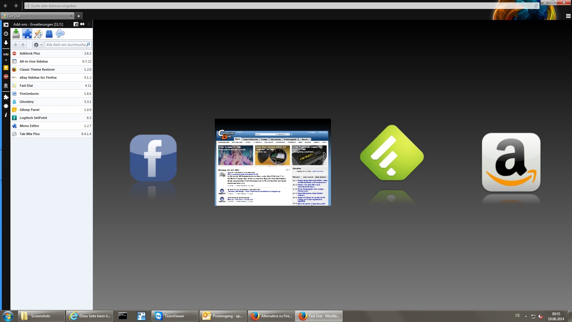Screen dimensions: 572x322
Task: Click the Ghostery ghost icon in sidebar strip
Action: point(6,86)
